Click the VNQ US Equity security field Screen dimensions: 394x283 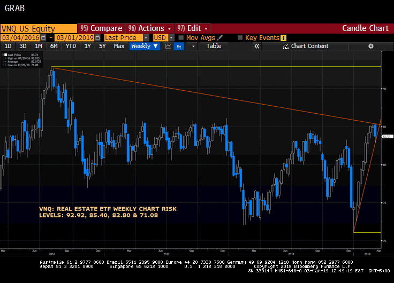coord(39,29)
